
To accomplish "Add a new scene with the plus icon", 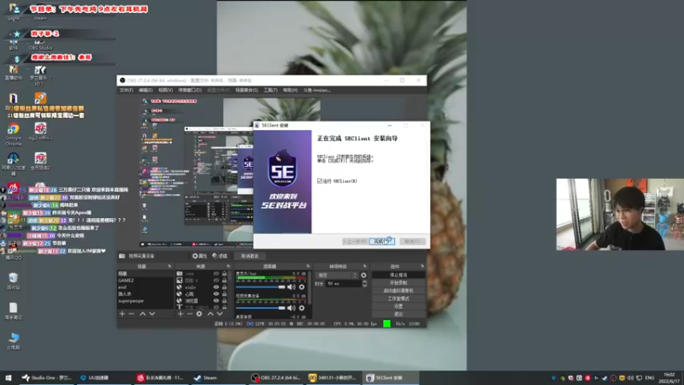I will 122,314.
